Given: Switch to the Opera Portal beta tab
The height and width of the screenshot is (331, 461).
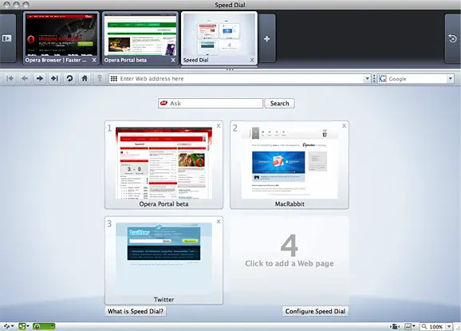Looking at the screenshot, I should tap(140, 38).
